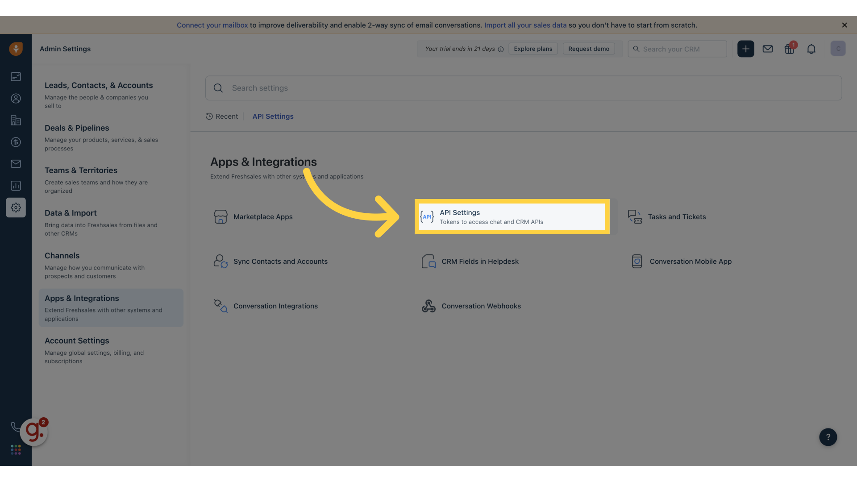Viewport: 857px width, 482px height.
Task: Click the Freshsales logo icon in sidebar
Action: (x=16, y=49)
